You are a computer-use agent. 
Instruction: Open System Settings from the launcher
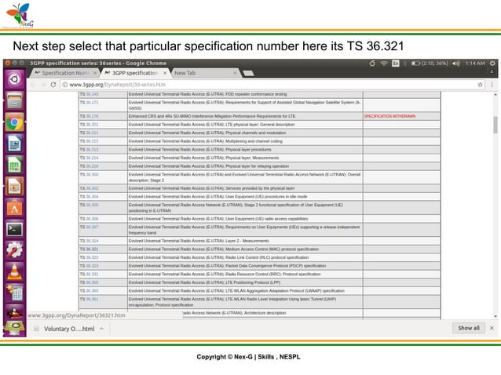coord(14,250)
